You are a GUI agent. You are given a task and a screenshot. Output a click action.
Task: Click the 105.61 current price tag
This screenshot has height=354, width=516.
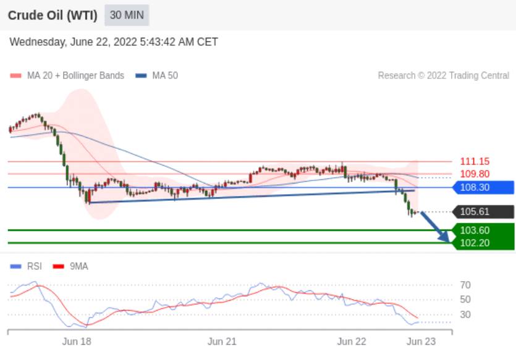click(483, 211)
